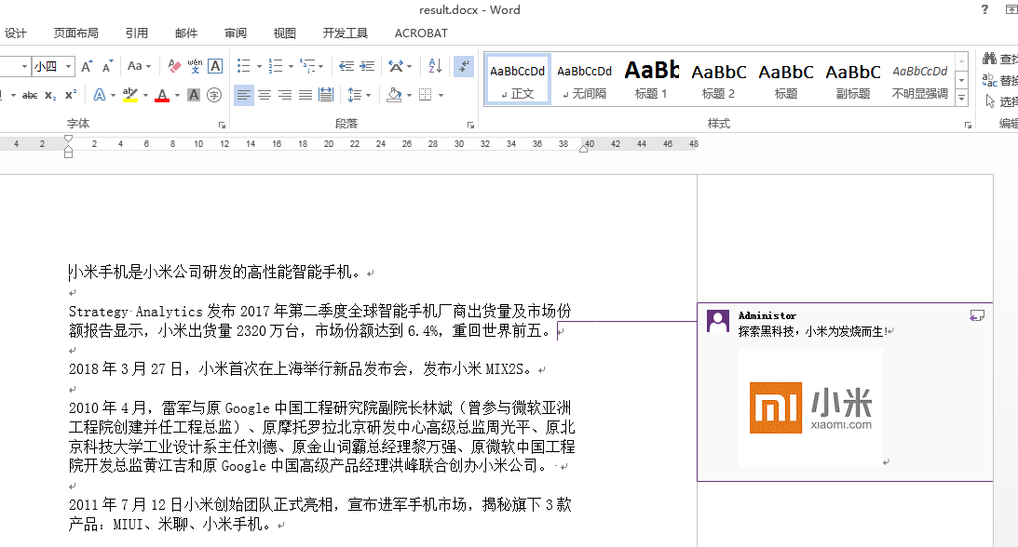Open the 视图 tab

pos(284,33)
